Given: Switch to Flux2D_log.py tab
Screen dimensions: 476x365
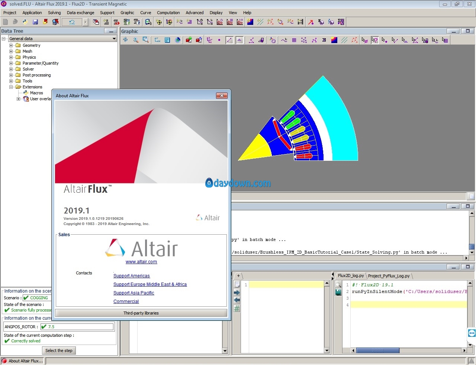Looking at the screenshot, I should (x=351, y=276).
